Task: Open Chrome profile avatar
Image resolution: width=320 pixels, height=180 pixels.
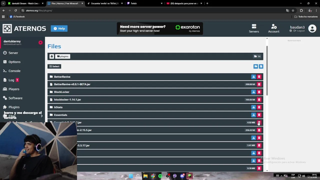Action: pyautogui.click(x=310, y=10)
